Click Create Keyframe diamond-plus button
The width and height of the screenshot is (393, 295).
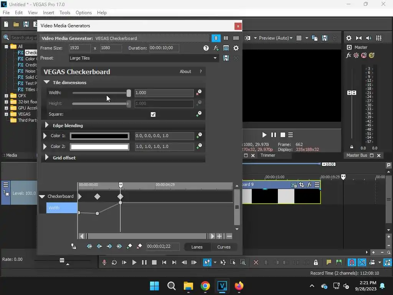tap(129, 246)
